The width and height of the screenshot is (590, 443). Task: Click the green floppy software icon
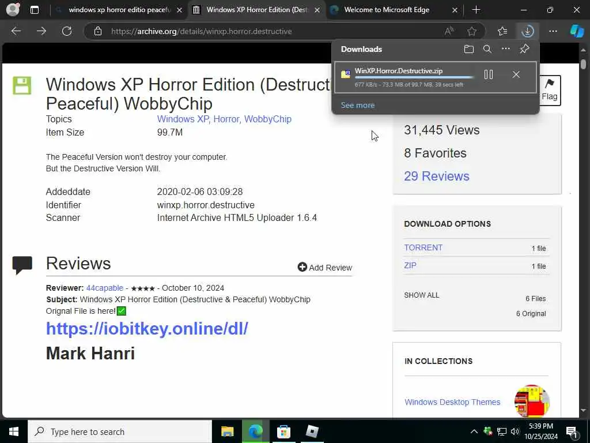tap(22, 85)
